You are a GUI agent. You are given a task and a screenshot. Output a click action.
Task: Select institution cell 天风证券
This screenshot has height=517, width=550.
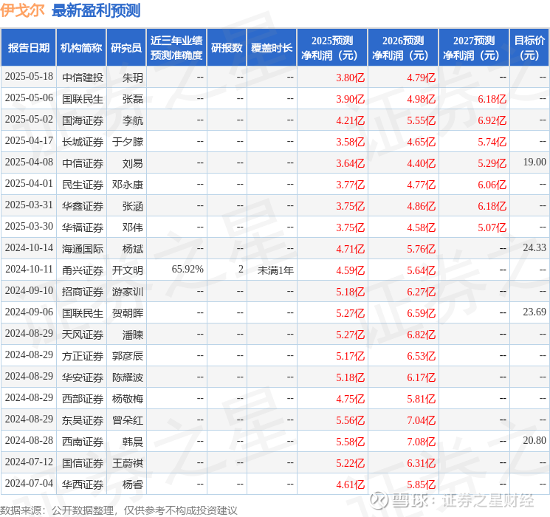(x=83, y=335)
